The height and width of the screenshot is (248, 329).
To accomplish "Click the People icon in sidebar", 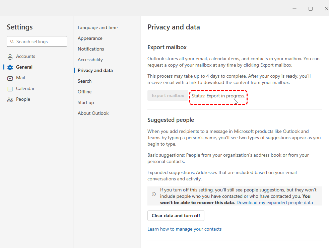I will pos(10,99).
